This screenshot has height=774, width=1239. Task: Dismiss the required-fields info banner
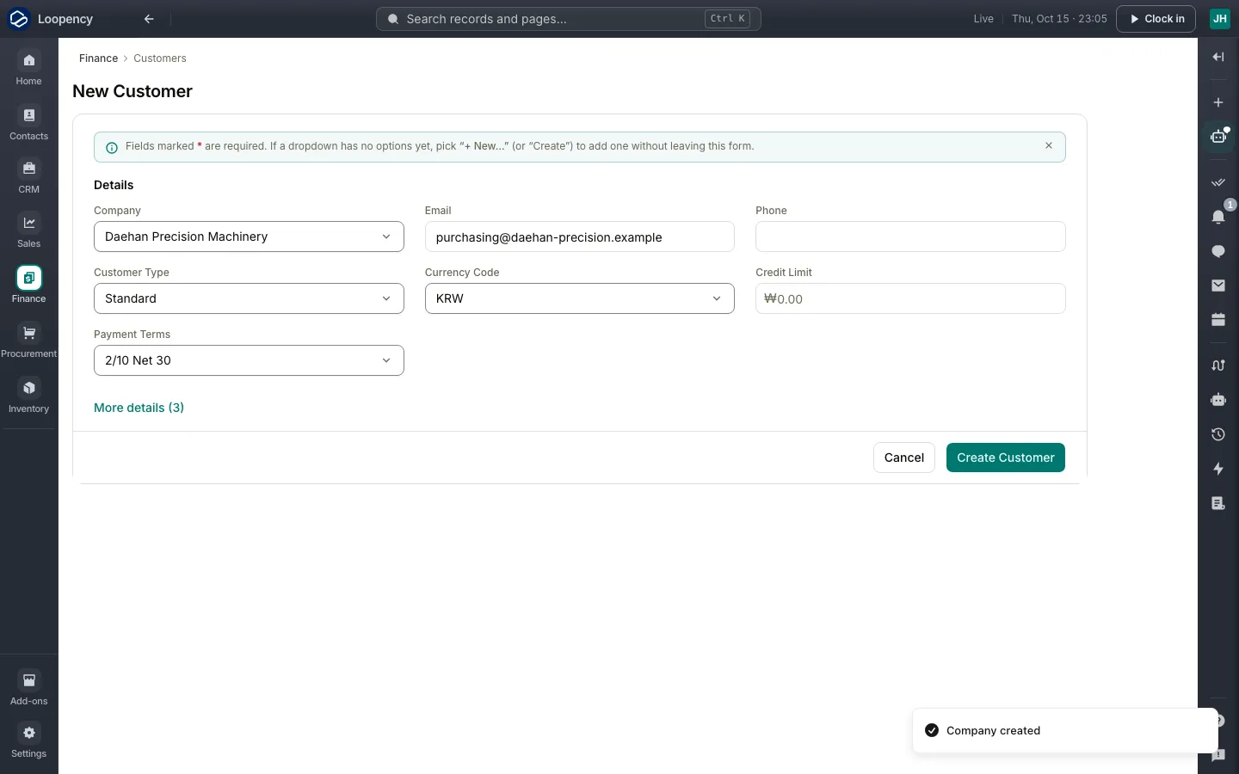1049,146
